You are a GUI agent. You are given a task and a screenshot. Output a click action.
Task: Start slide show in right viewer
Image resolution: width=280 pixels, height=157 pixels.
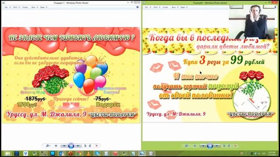pos(210,146)
